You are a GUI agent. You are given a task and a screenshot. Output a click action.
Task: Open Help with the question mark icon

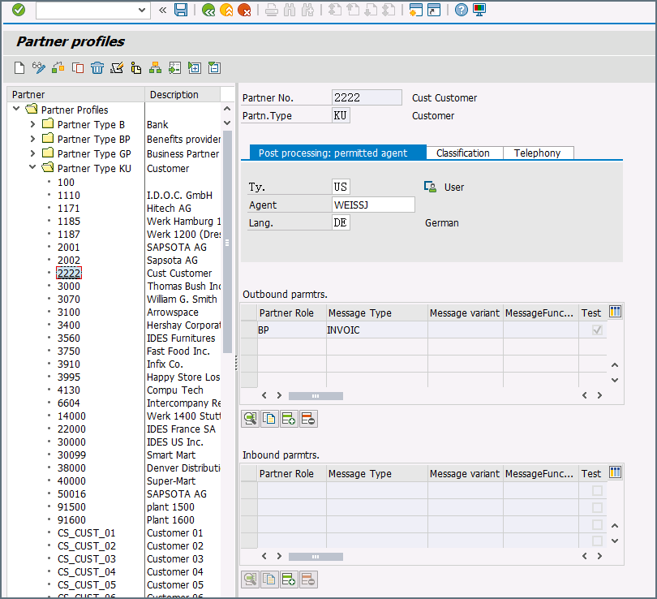click(x=462, y=10)
